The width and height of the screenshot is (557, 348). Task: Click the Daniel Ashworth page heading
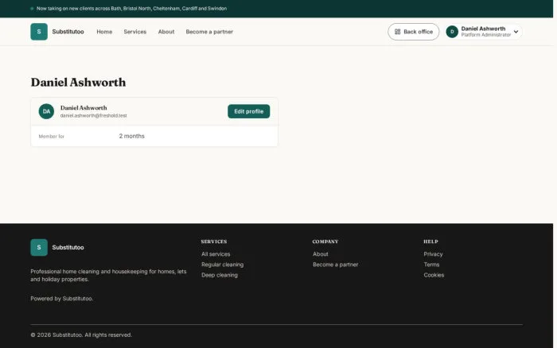tap(78, 83)
